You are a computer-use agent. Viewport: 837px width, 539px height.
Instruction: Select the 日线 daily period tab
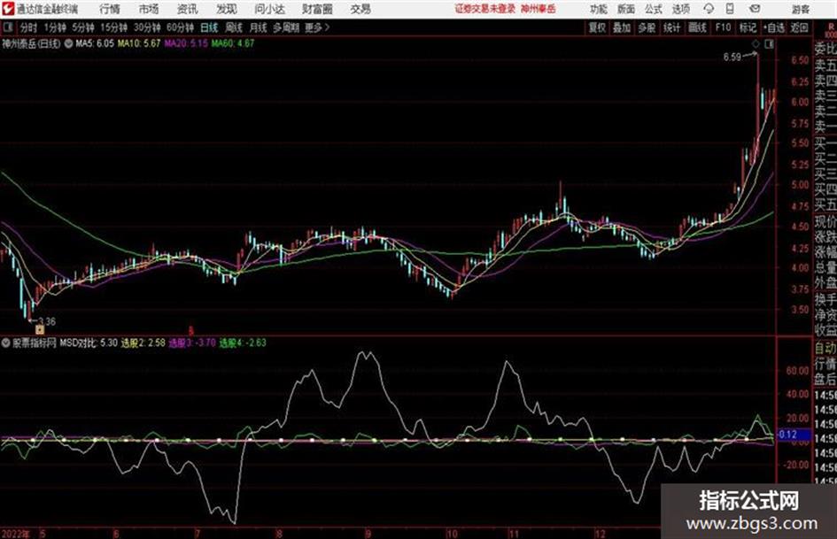(x=209, y=27)
